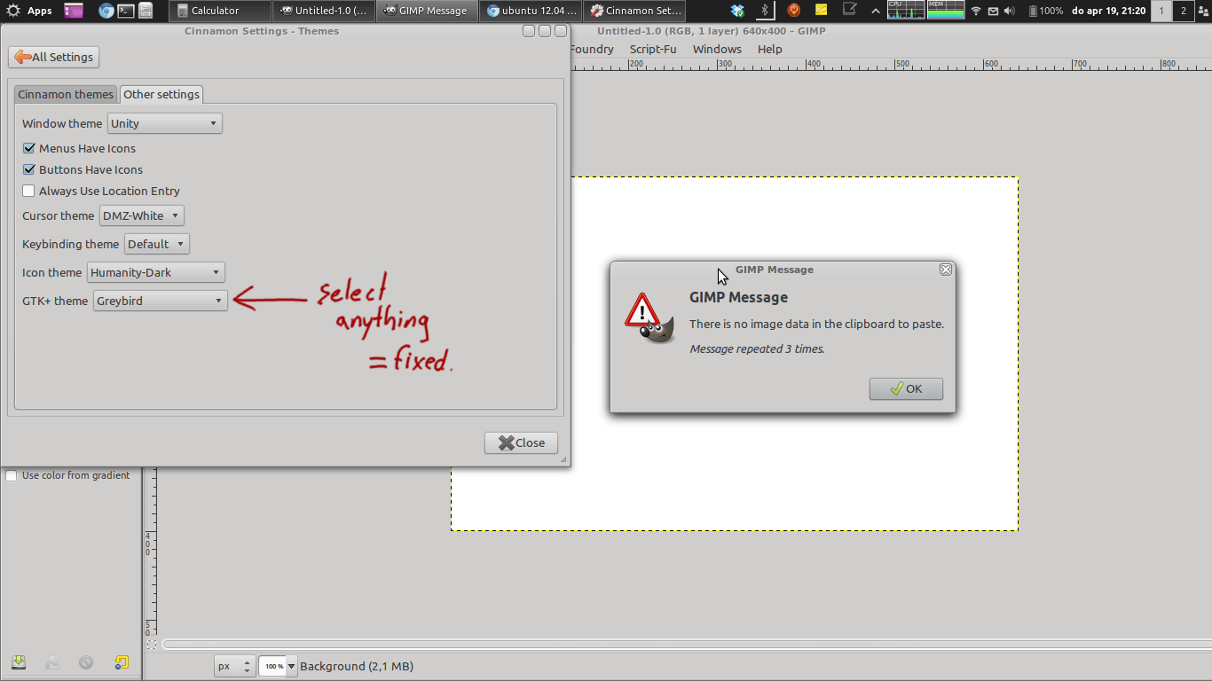Screen dimensions: 1212x681
Task: Open the MEM usage graph applet
Action: (x=946, y=11)
